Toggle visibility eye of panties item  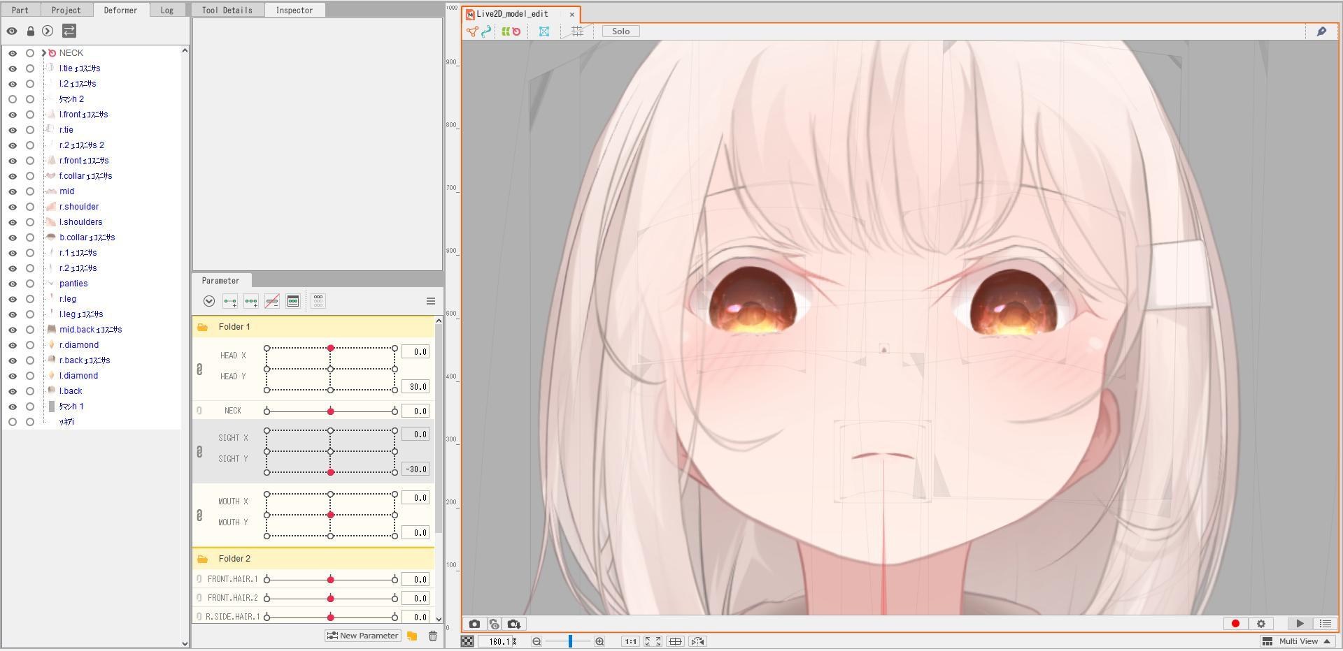pos(12,284)
